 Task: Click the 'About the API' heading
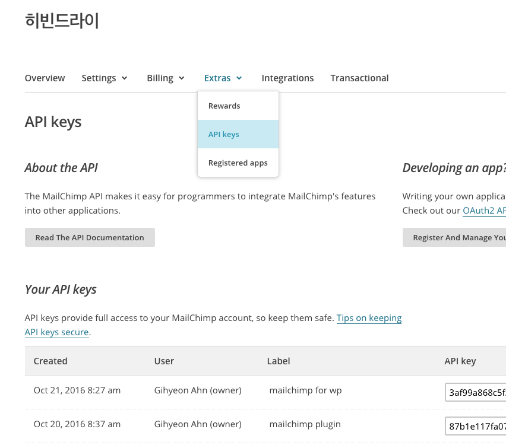coord(61,168)
